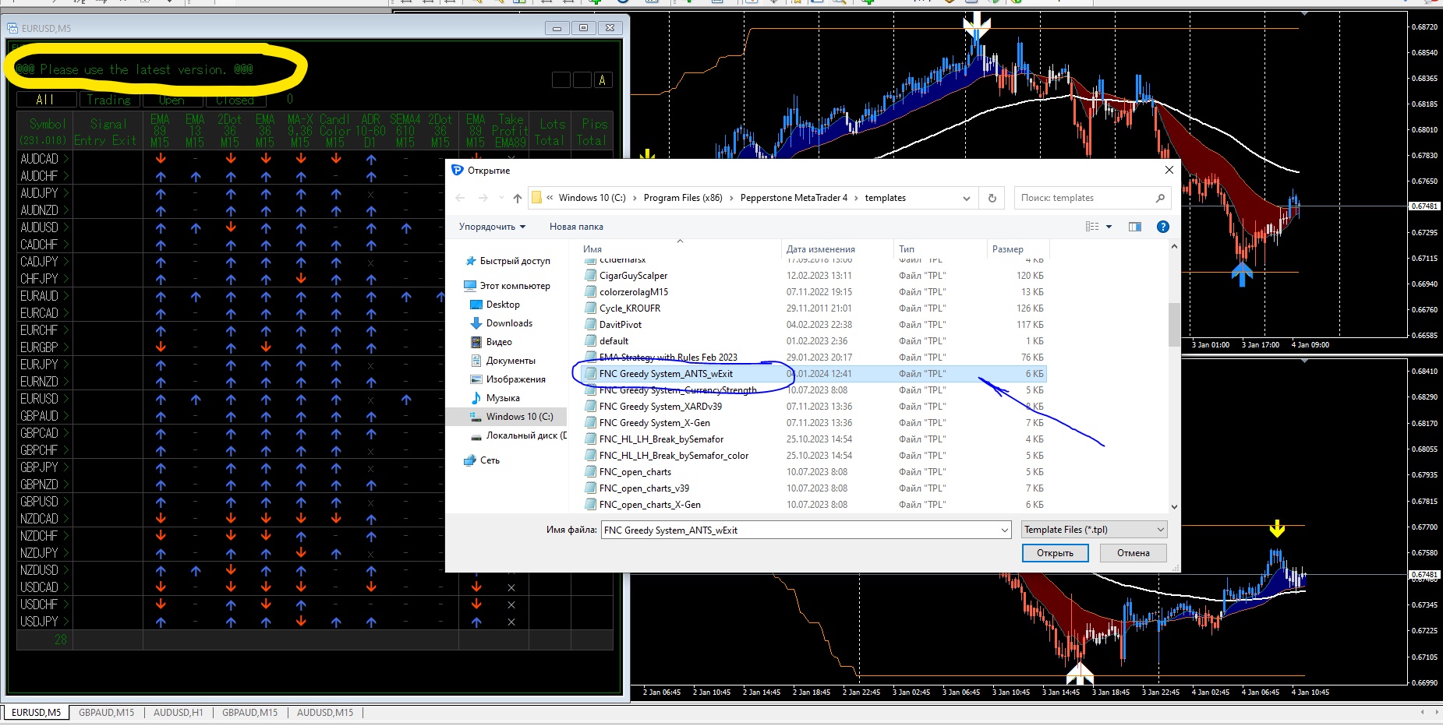1443x726 pixels.
Task: Click the Отмена button
Action: pos(1133,553)
